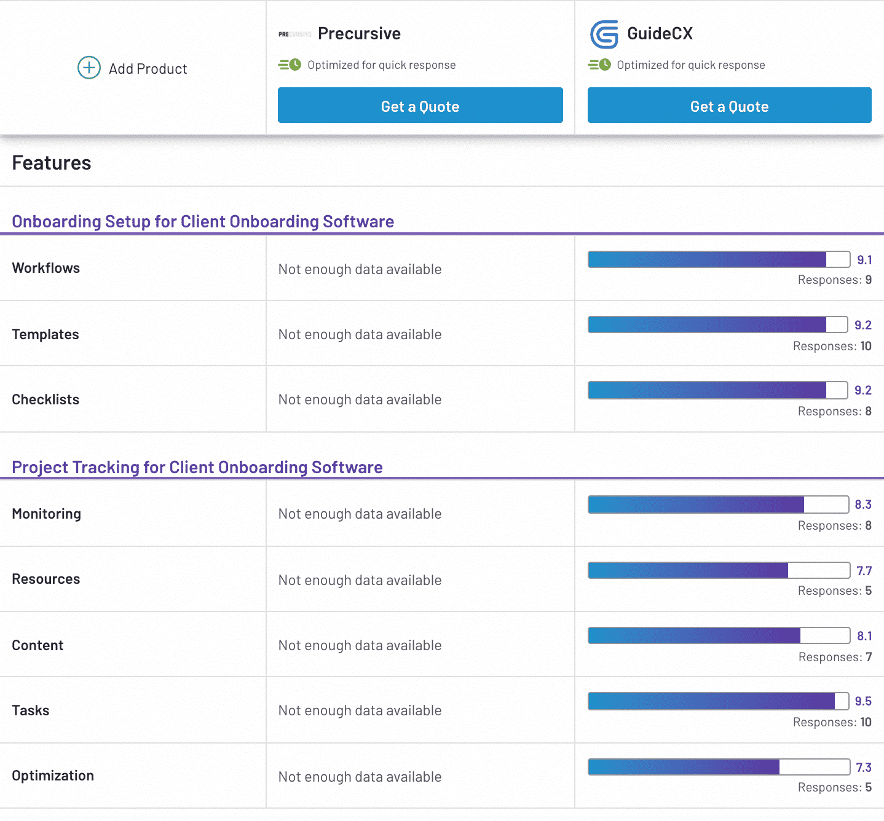Click Precursive's Workflows 'Not enough data available'
The height and width of the screenshot is (821, 884).
[x=360, y=269]
